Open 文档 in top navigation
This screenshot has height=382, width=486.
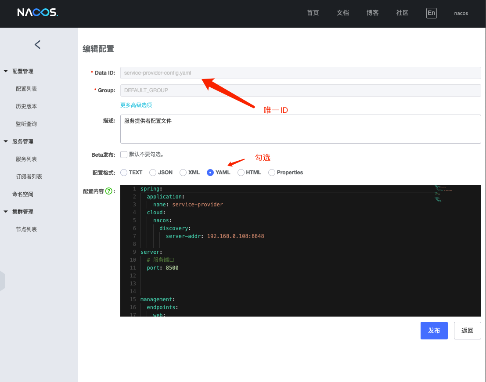coord(342,13)
